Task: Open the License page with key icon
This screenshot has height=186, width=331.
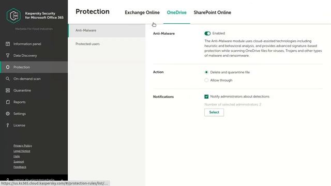Action: (x=8, y=125)
